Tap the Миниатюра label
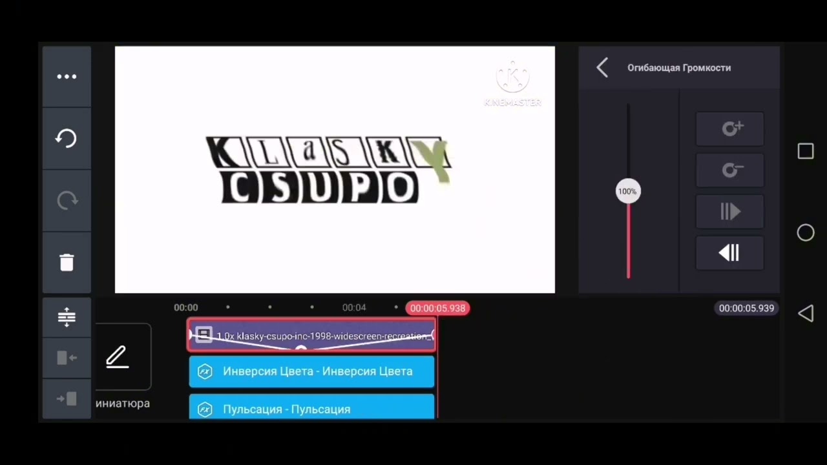This screenshot has width=827, height=465. click(x=123, y=403)
